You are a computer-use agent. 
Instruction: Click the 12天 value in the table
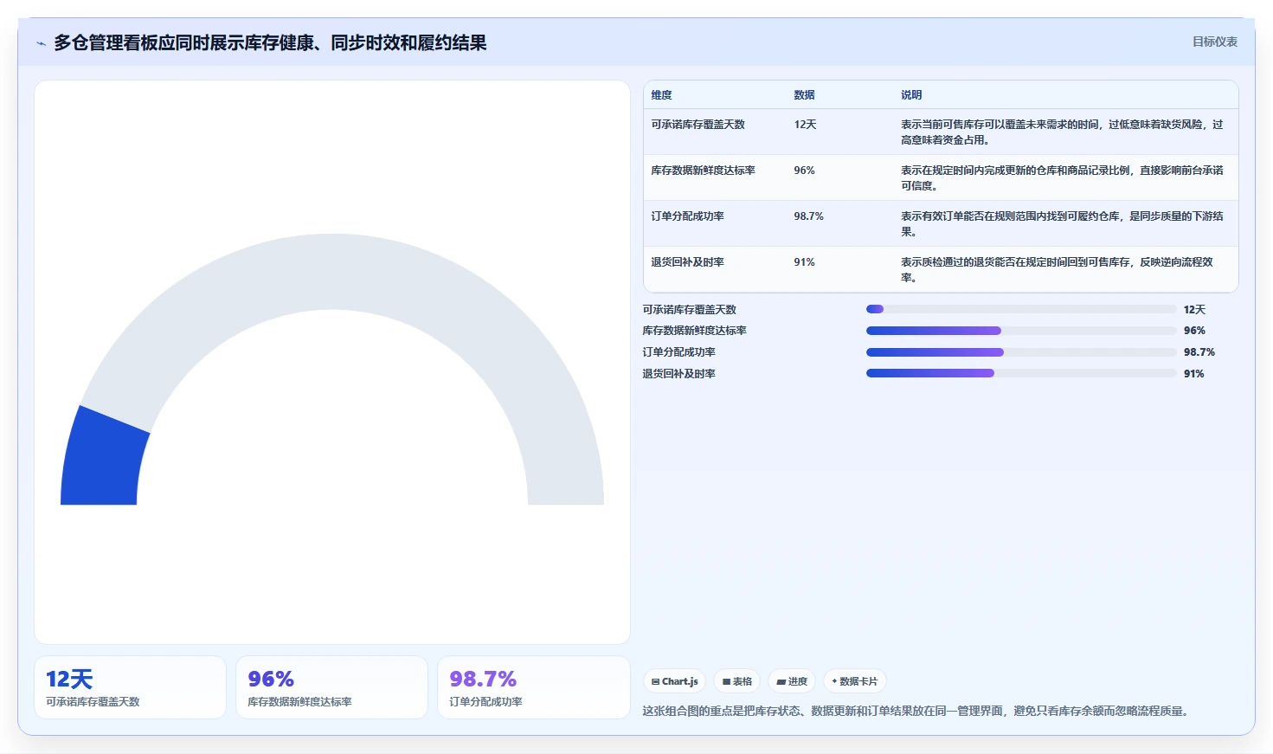805,125
